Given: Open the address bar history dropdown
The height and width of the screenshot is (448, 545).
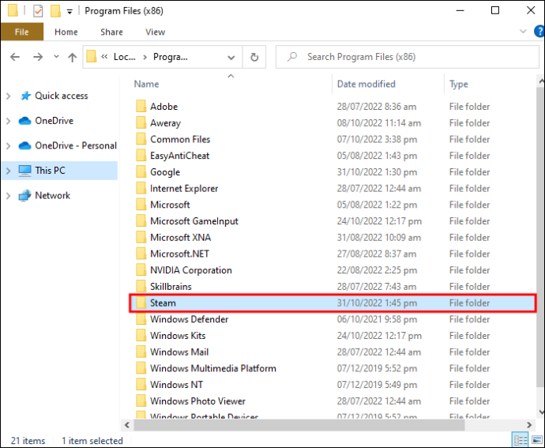Looking at the screenshot, I should pos(231,58).
